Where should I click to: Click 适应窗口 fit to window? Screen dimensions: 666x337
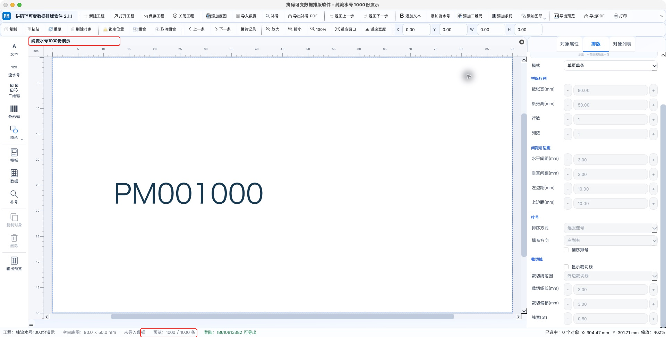pyautogui.click(x=345, y=29)
